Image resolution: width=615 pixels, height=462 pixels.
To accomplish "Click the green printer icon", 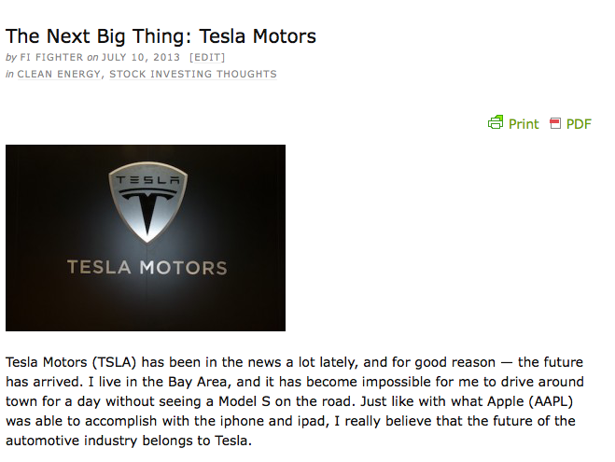I will pos(496,122).
